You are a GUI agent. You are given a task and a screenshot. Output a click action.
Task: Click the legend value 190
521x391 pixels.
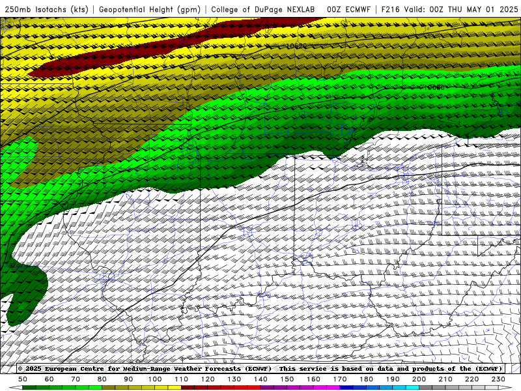point(393,379)
